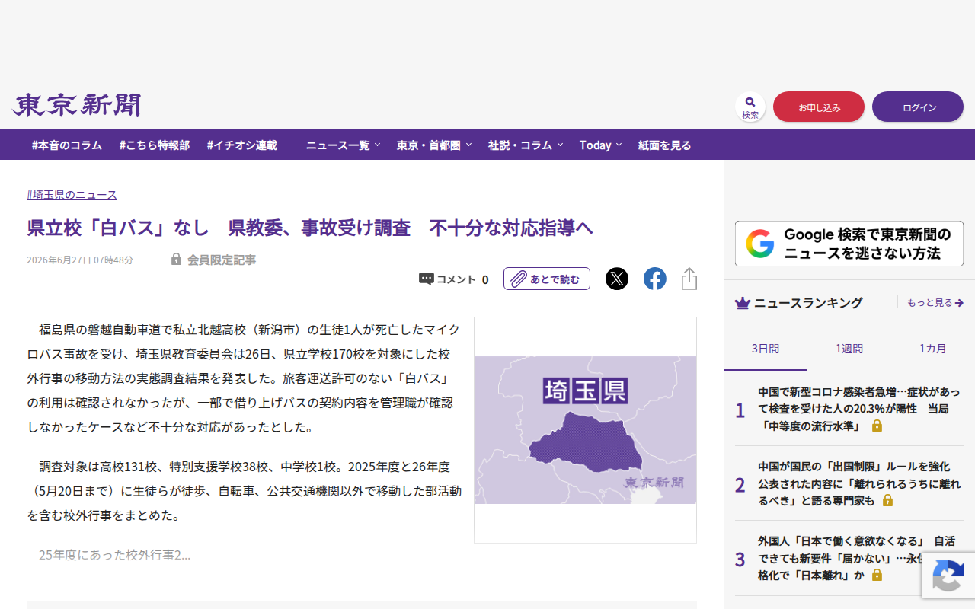Click the 埼玉県 map image

point(585,429)
